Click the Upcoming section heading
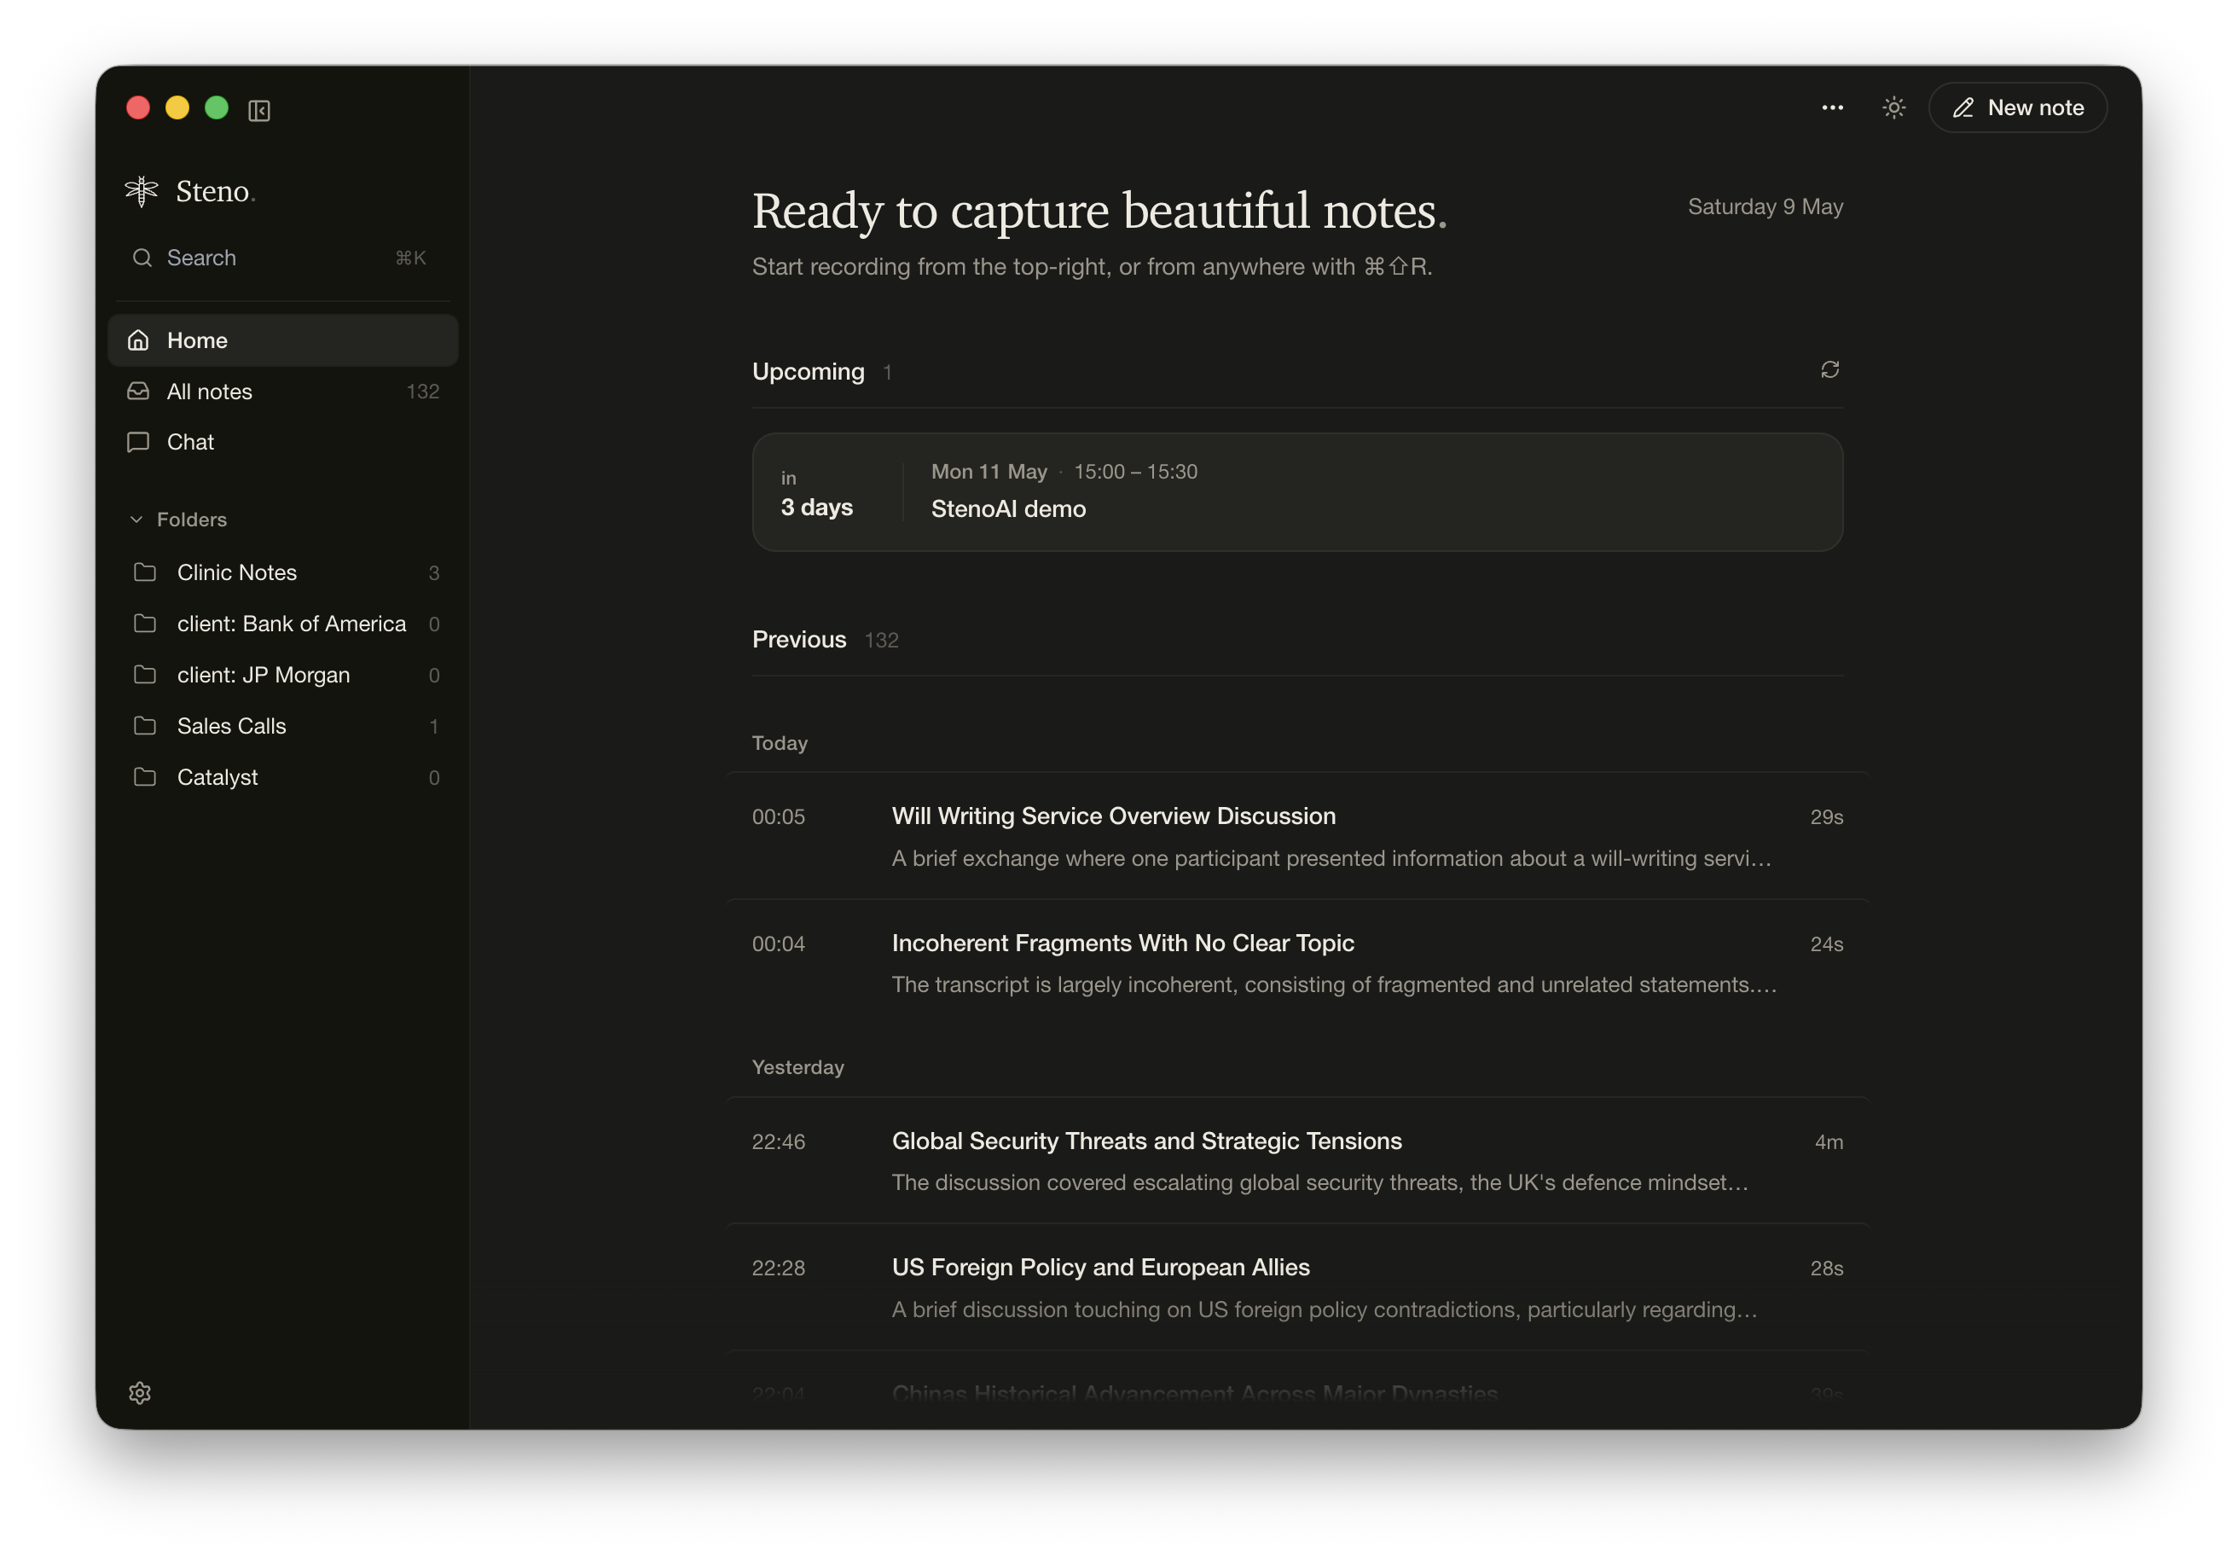The height and width of the screenshot is (1556, 2238). pyautogui.click(x=808, y=371)
